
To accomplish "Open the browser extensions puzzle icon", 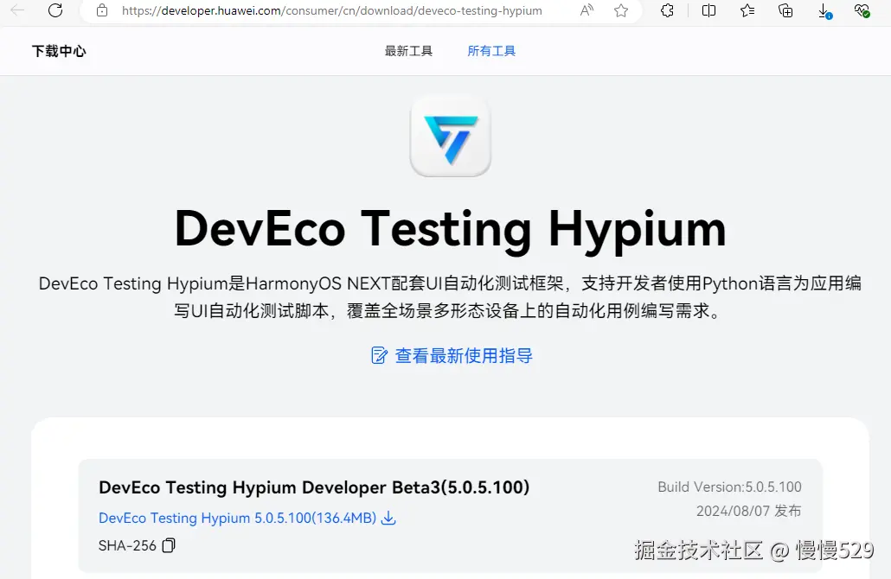I will pyautogui.click(x=667, y=10).
